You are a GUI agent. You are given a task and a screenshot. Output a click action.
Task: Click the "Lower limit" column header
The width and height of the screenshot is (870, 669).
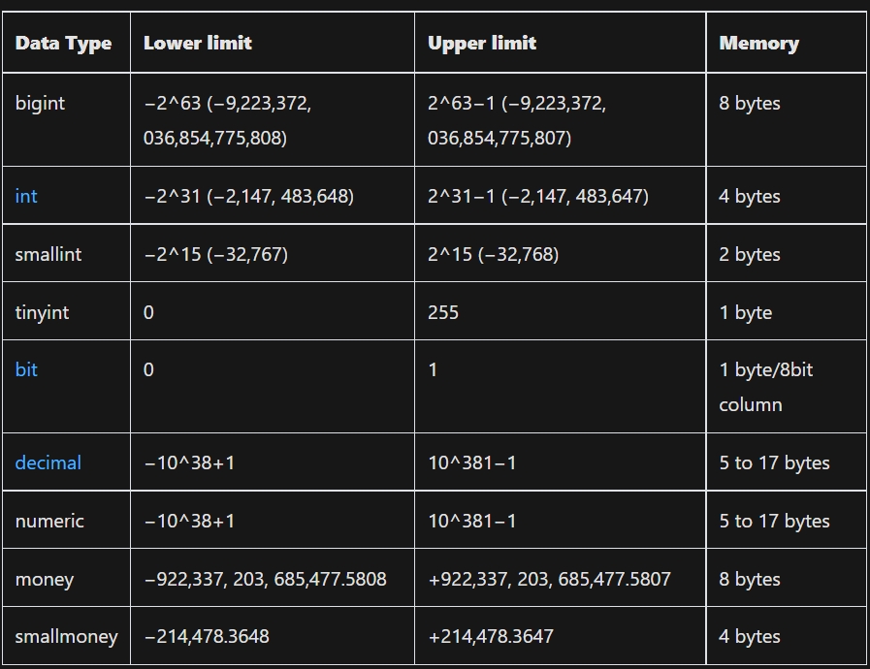pos(198,43)
